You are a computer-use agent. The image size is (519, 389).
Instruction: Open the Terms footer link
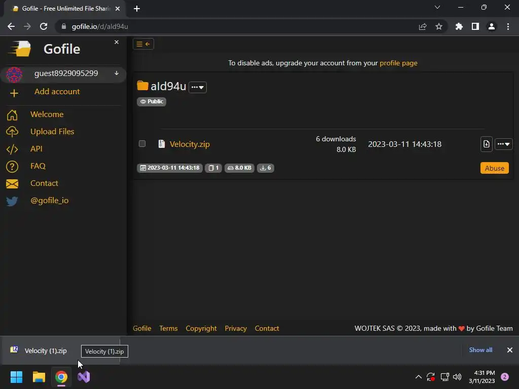[x=168, y=328]
